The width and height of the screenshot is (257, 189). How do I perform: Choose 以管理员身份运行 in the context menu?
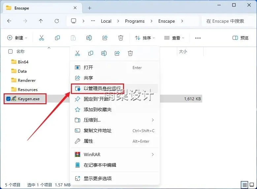(114, 88)
